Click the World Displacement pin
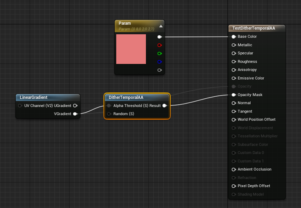This screenshot has width=301, height=208. (234, 128)
